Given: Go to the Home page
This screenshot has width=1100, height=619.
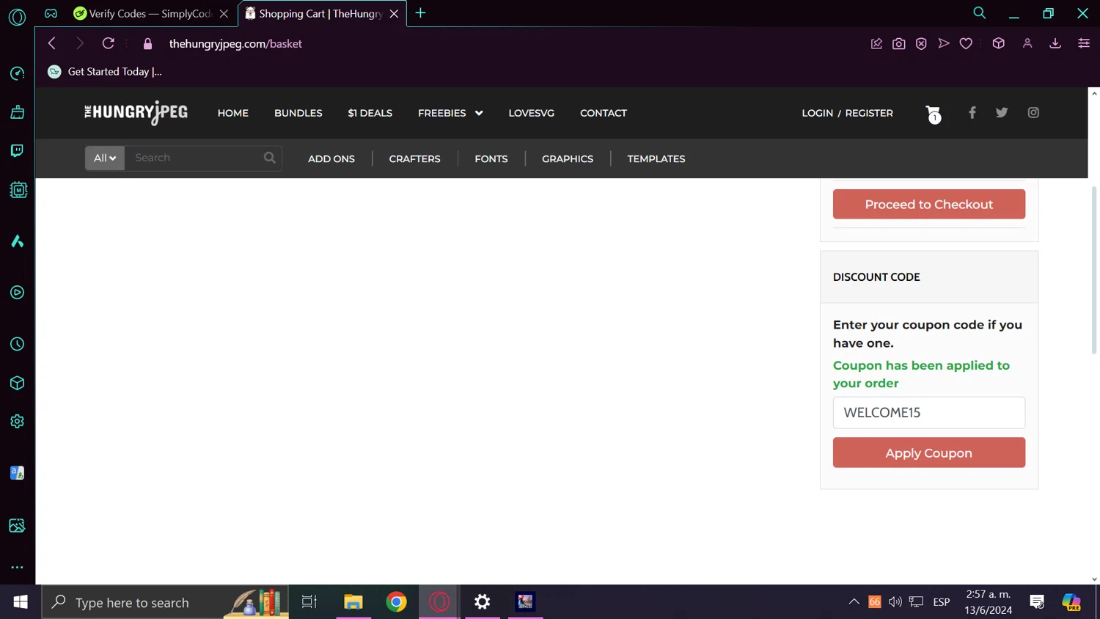Looking at the screenshot, I should [x=233, y=113].
